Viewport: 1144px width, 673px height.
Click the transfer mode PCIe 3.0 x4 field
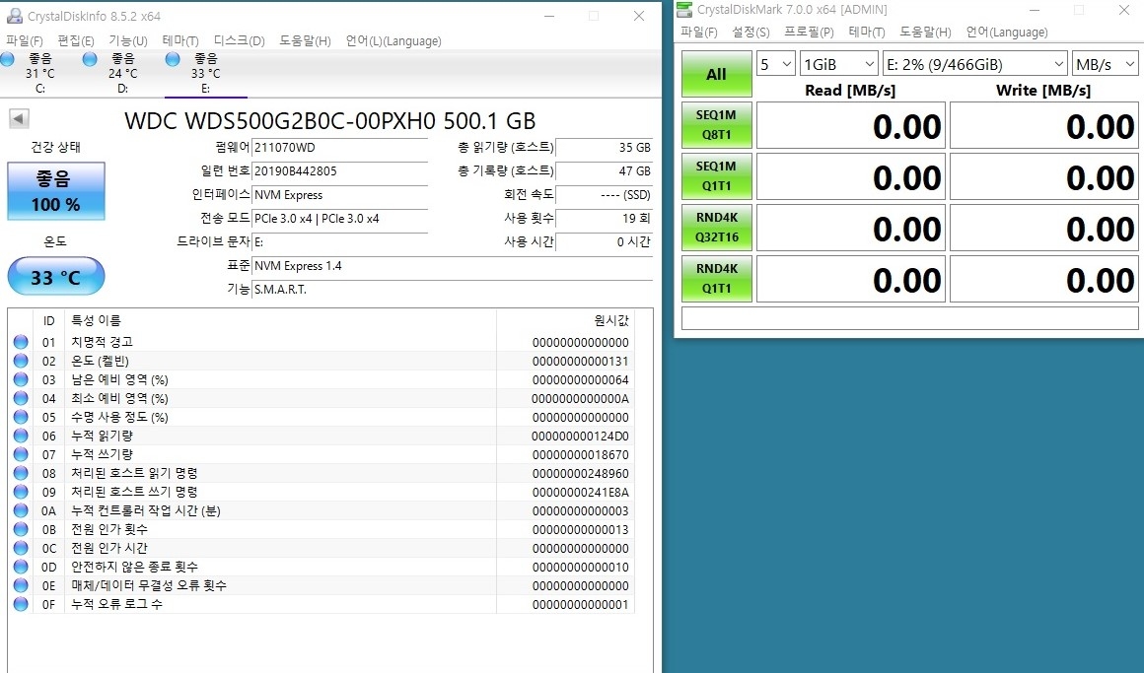click(x=340, y=219)
